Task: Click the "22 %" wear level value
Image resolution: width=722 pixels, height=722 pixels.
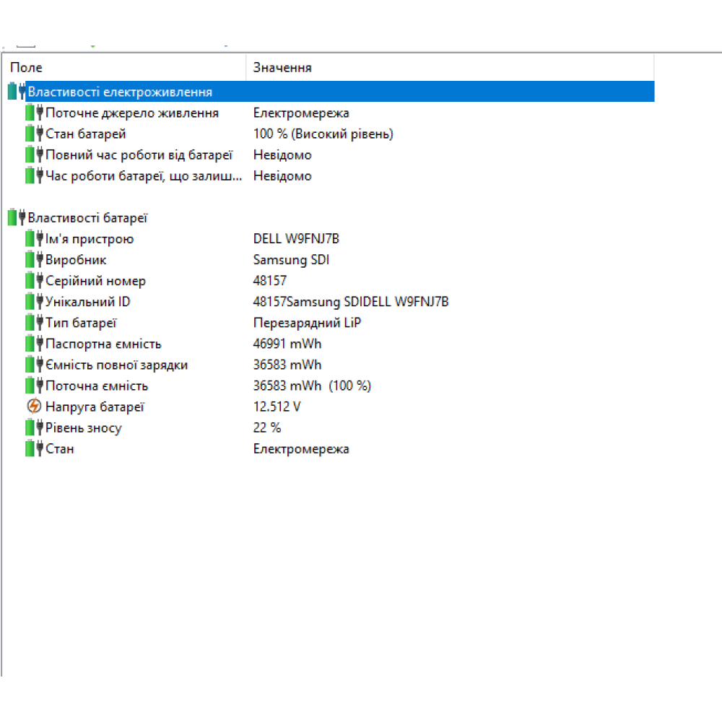Action: point(267,427)
